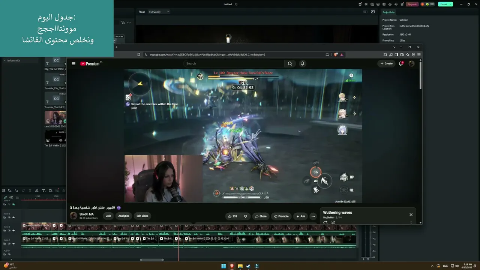This screenshot has width=480, height=270.
Task: Click the redo arrow in timeline toolbar
Action: (x=23, y=190)
